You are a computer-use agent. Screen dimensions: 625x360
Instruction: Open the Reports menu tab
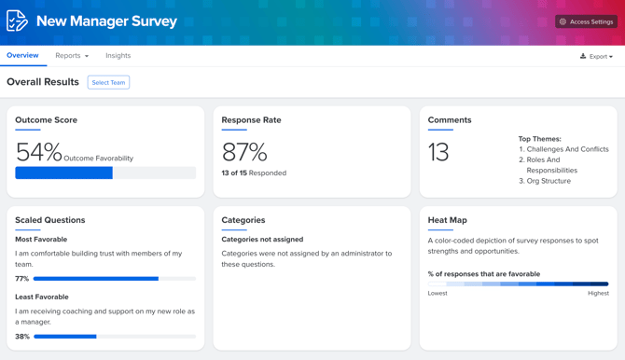72,55
